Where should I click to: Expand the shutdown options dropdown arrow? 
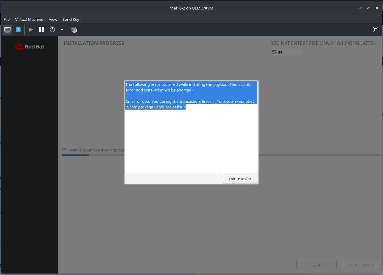(62, 30)
